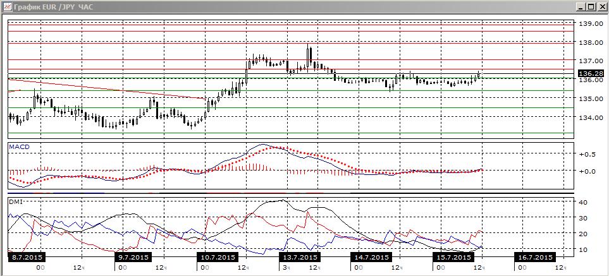609x276 pixels.
Task: Select the 10.7.2015 date marker
Action: pos(217,257)
